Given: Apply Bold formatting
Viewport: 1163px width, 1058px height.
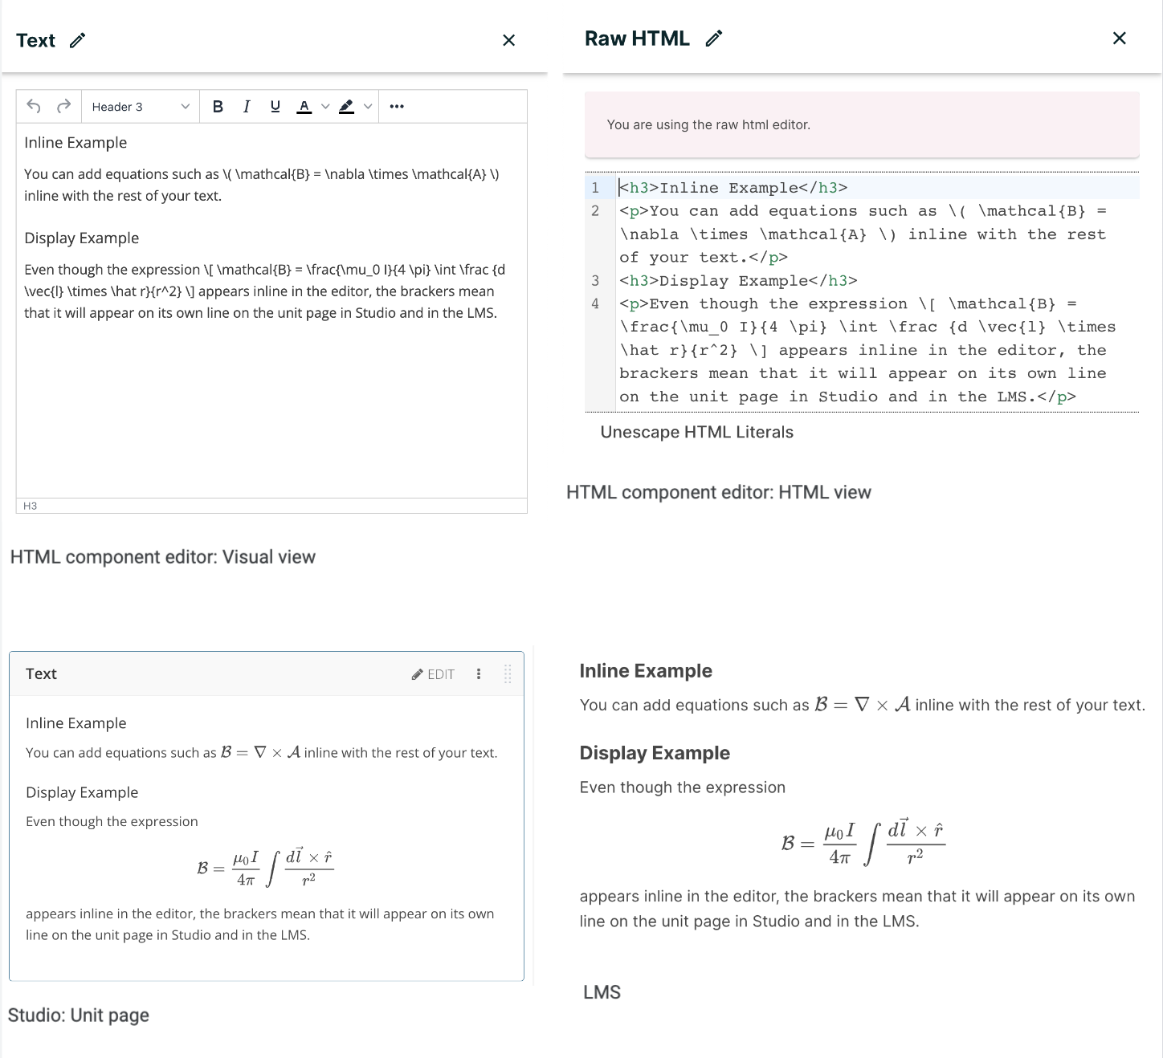Looking at the screenshot, I should coord(217,106).
